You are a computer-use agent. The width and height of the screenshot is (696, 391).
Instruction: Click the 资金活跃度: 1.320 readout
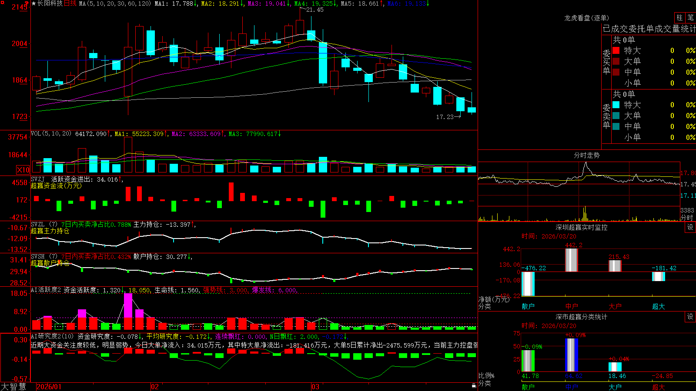[x=92, y=290]
